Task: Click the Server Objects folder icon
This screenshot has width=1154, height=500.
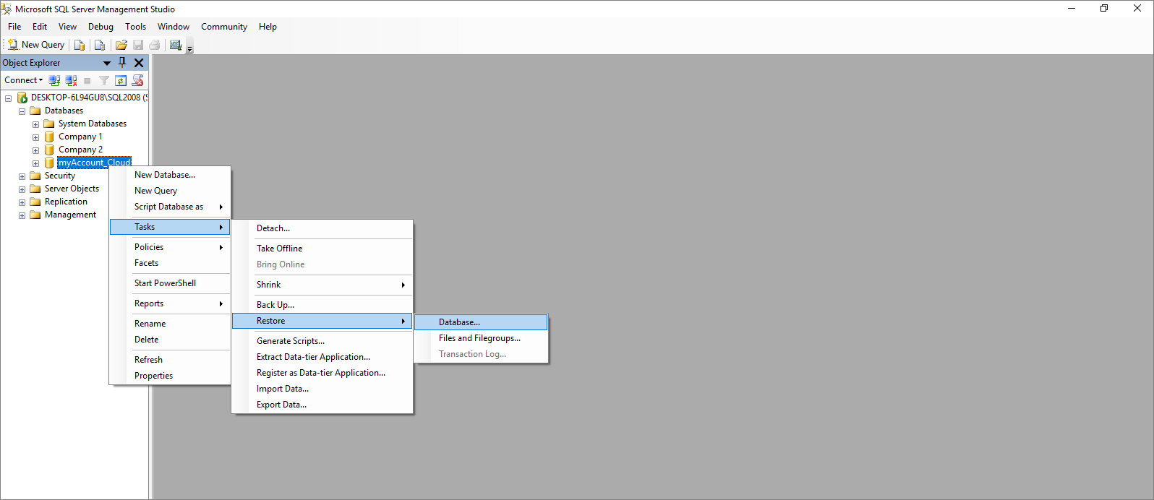Action: point(35,189)
